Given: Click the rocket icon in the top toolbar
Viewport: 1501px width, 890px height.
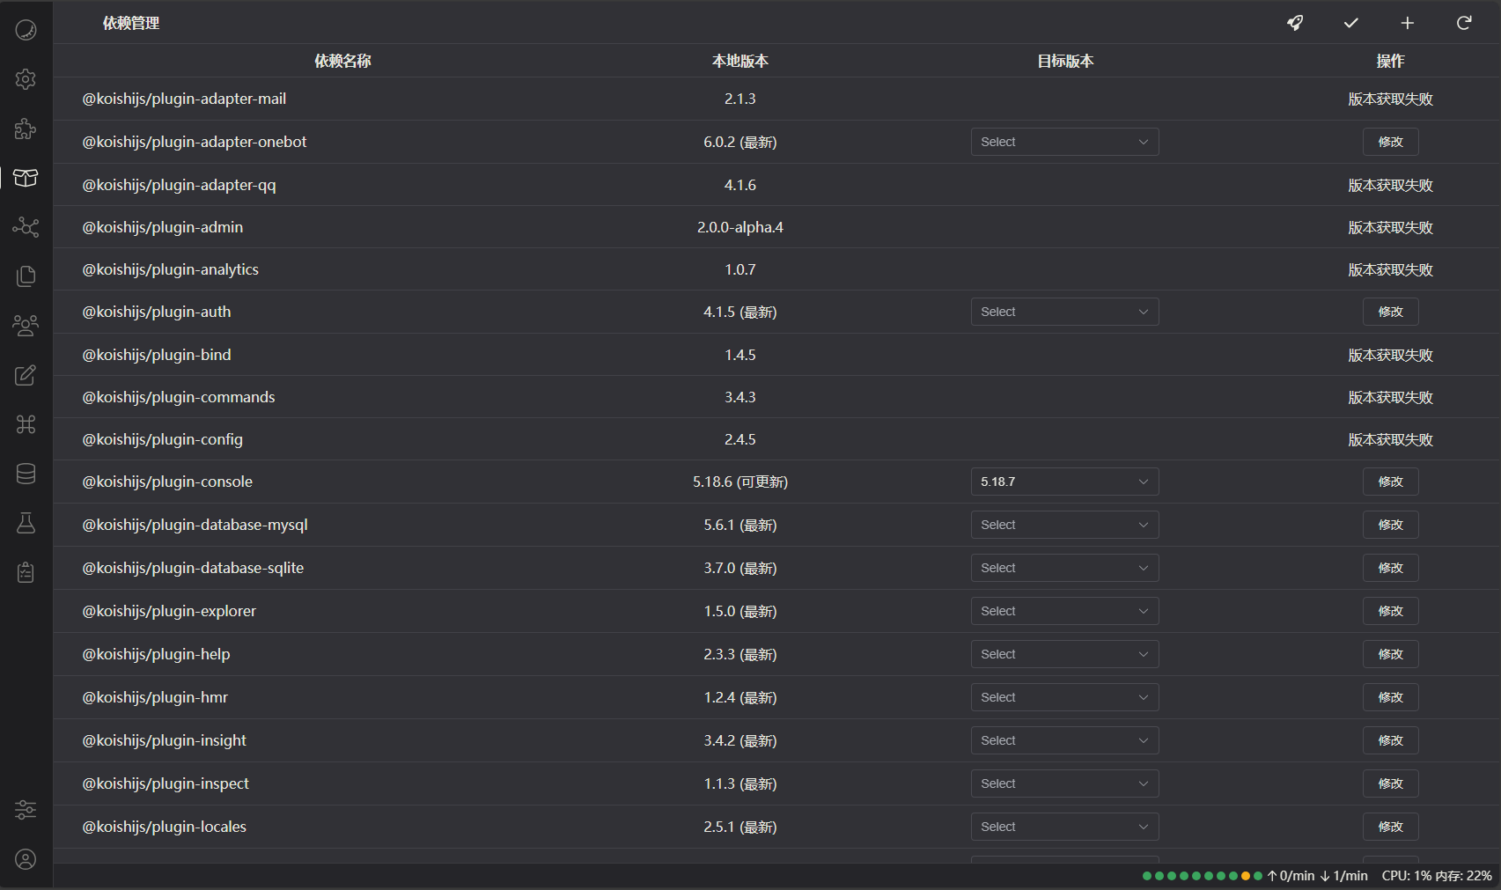Looking at the screenshot, I should pyautogui.click(x=1294, y=23).
